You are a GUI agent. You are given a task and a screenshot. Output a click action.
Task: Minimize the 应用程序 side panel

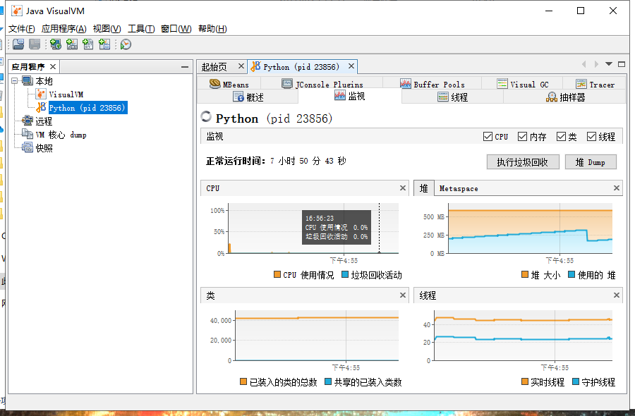tap(185, 67)
